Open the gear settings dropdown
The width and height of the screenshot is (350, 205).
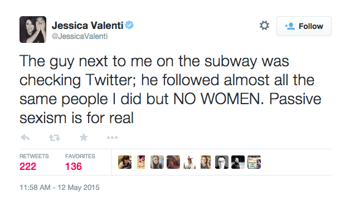pyautogui.click(x=265, y=26)
